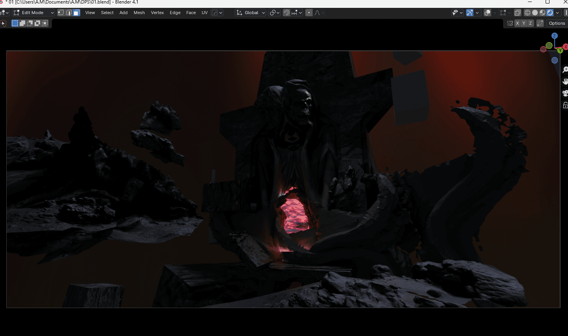Click the pan view hand icon
The height and width of the screenshot is (336, 568).
point(565,81)
